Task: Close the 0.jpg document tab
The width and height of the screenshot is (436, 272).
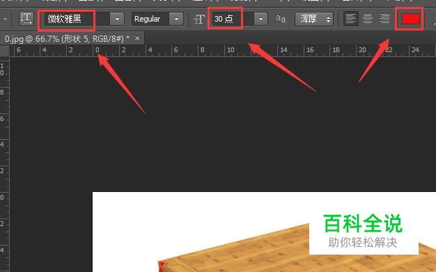Action: coord(137,38)
